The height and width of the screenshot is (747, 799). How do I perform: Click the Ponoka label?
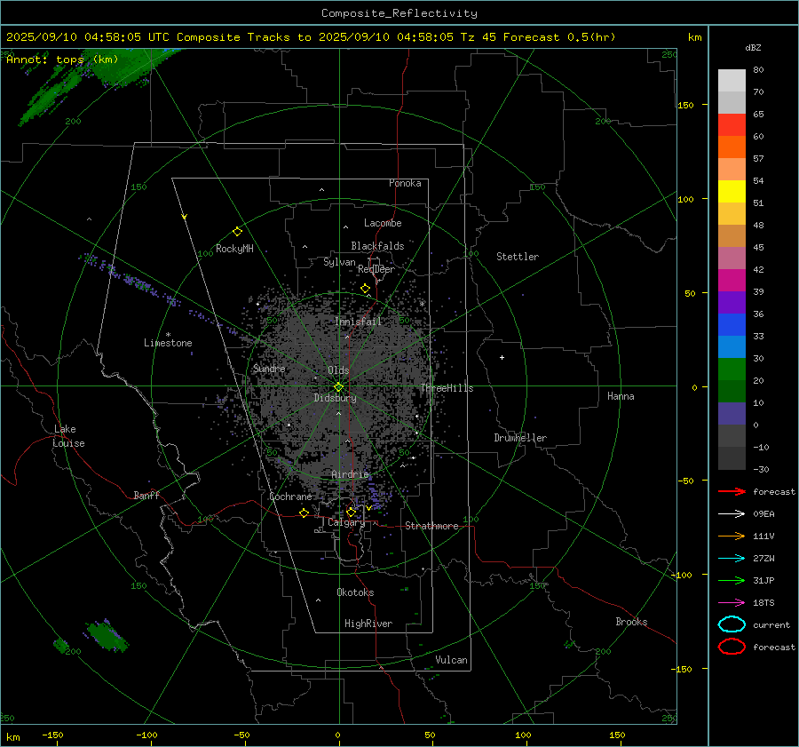click(x=405, y=183)
